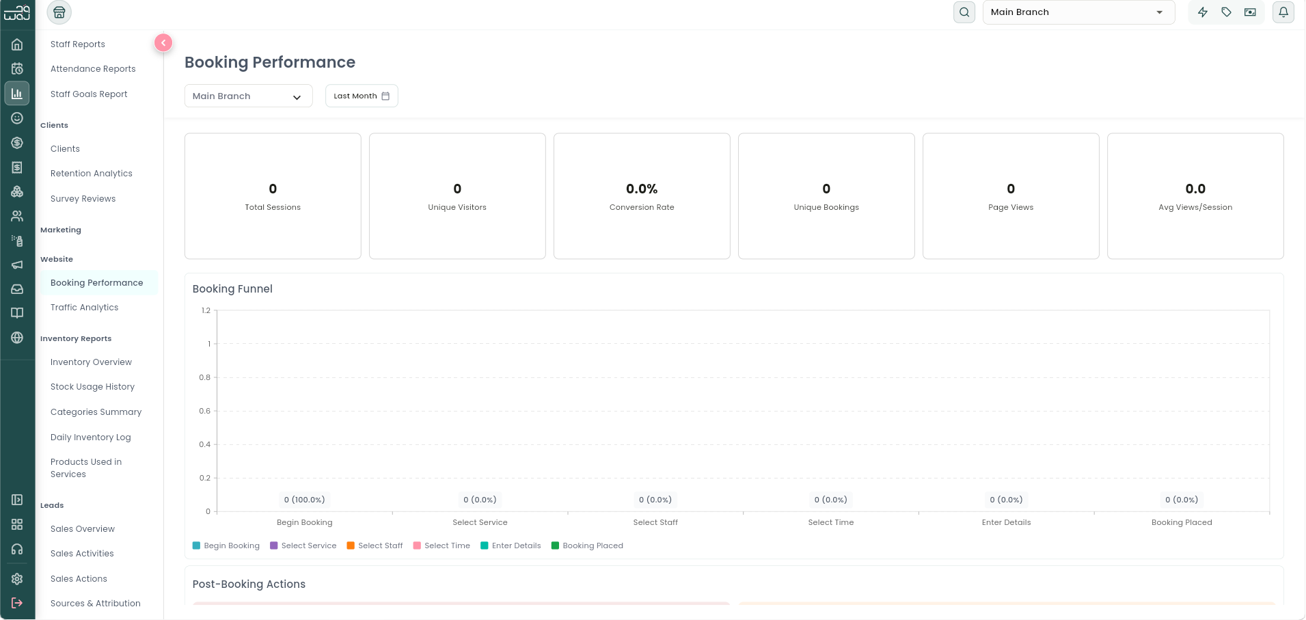Viewport: 1306px width, 620px height.
Task: Click the Unique Bookings card
Action: click(826, 196)
